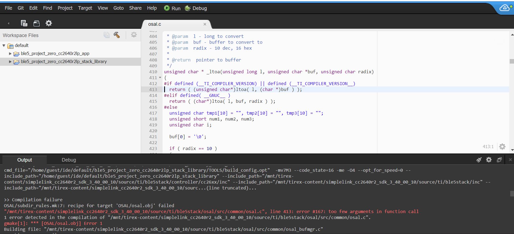This screenshot has width=514, height=234.
Task: Open the cloud connection status icon
Action: (504, 8)
